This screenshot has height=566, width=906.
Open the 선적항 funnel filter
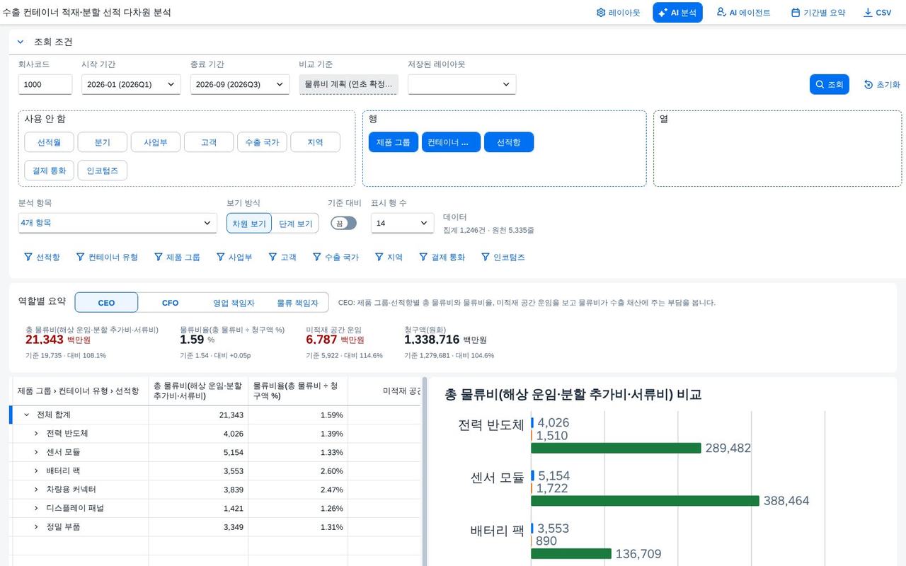(x=42, y=258)
